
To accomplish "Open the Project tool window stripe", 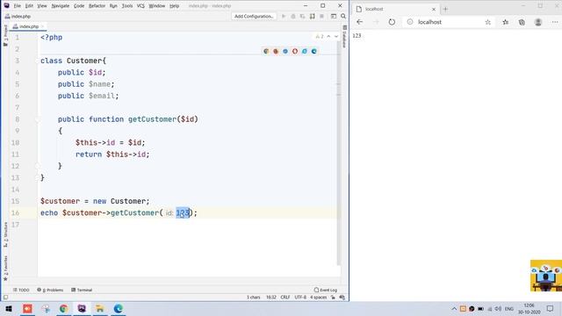I will click(5, 35).
